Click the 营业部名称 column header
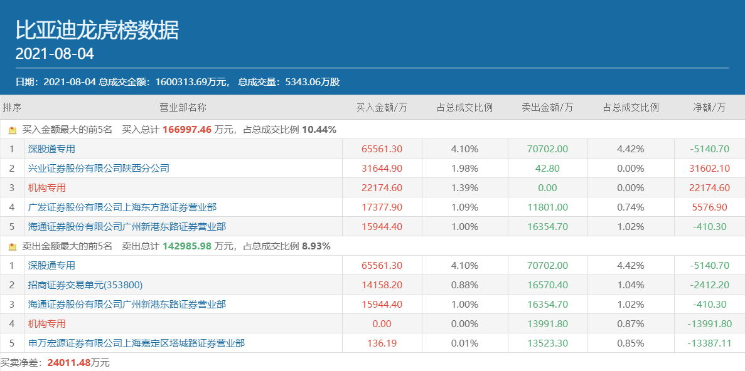This screenshot has height=371, width=745. click(x=183, y=108)
